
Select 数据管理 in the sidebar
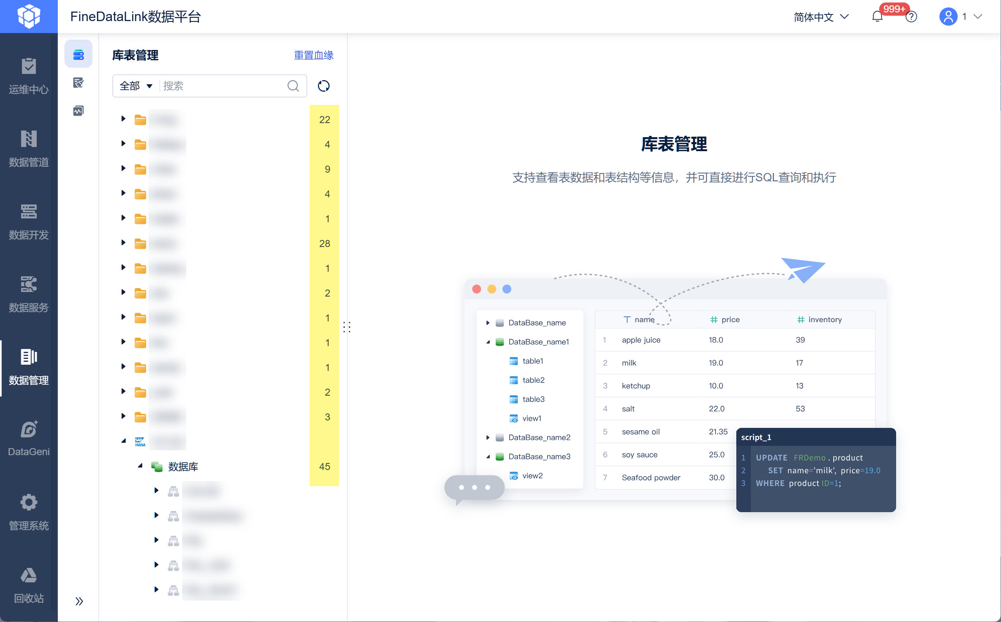tap(28, 368)
